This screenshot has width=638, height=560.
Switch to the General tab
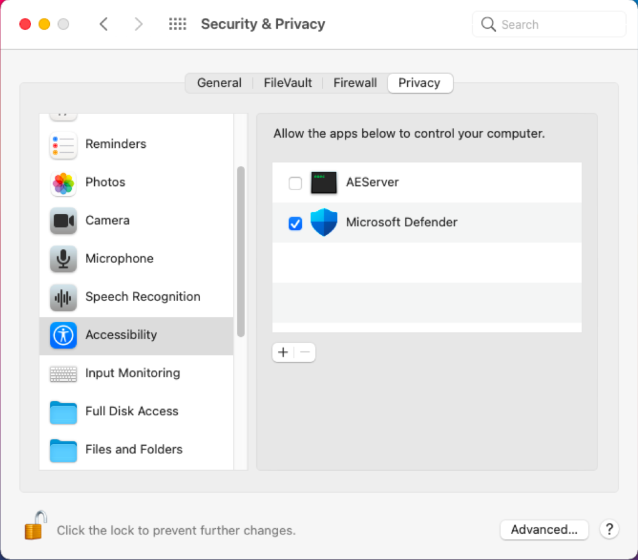219,83
